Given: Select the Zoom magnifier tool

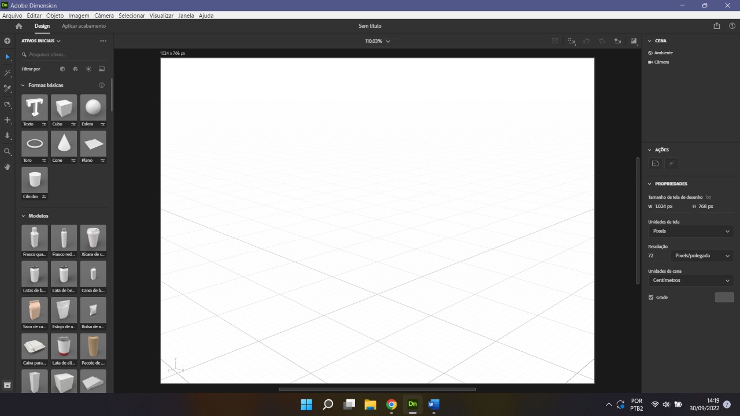Looking at the screenshot, I should click(x=8, y=151).
